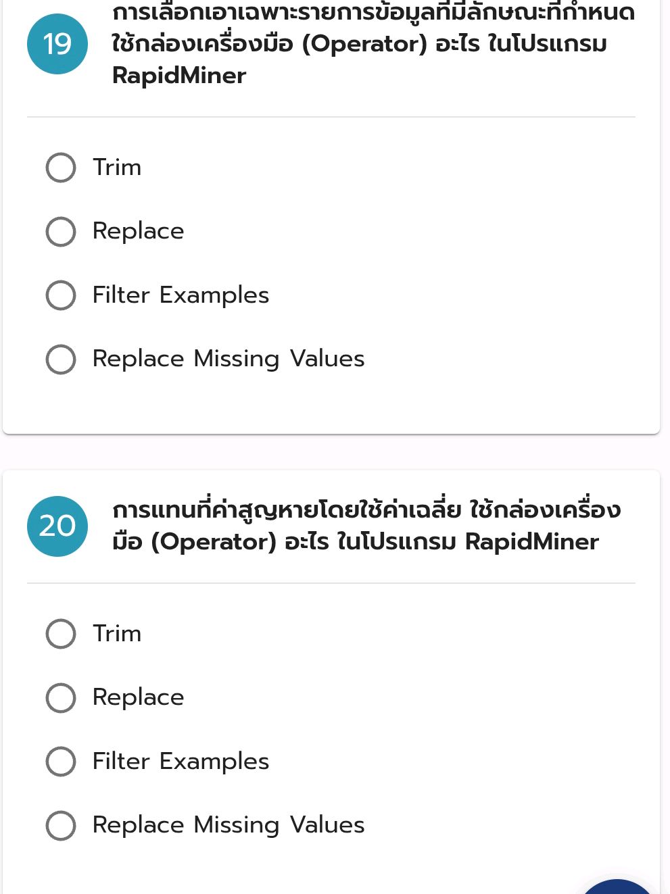The width and height of the screenshot is (670, 894).
Task: Pick Replace Missing Values radio in question 20
Action: pos(61,825)
